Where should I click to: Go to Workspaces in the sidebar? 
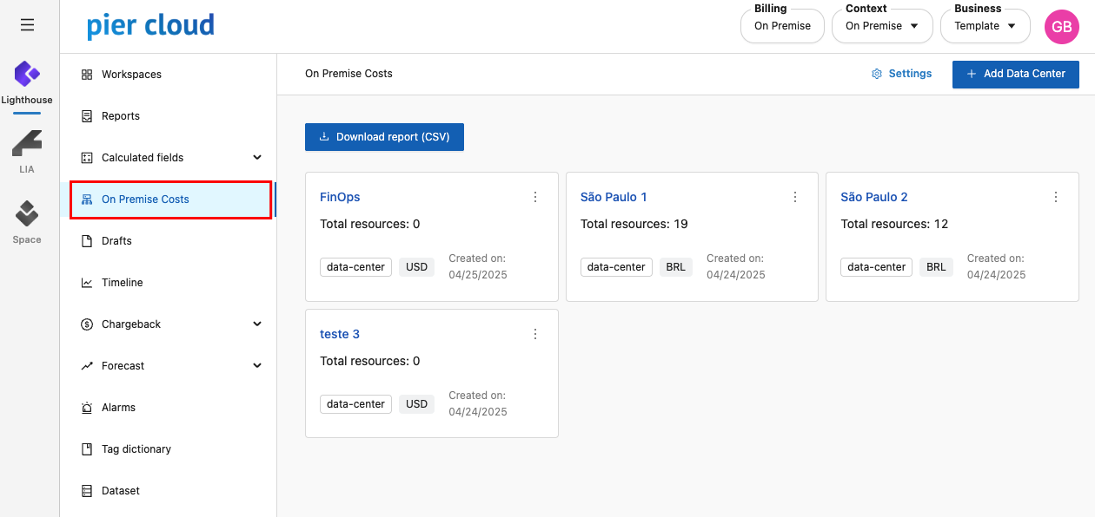coord(131,75)
